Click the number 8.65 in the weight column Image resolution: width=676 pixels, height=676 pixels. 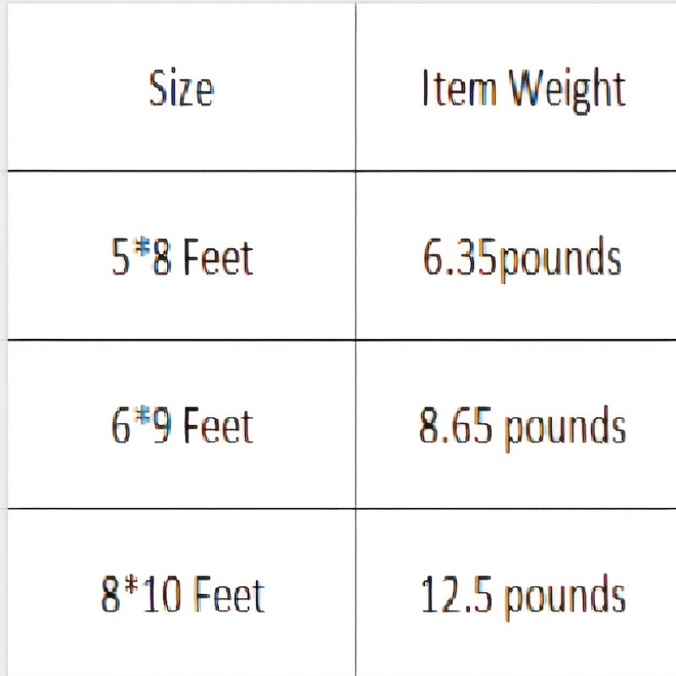click(x=455, y=427)
